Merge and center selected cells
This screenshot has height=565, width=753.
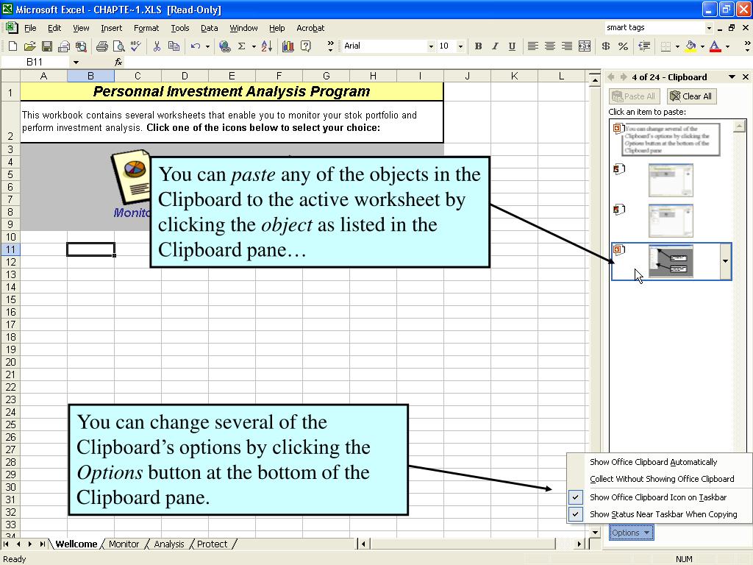click(x=585, y=46)
